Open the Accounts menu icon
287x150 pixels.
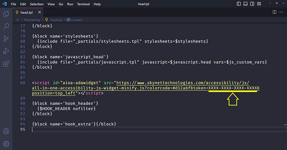tap(6, 131)
